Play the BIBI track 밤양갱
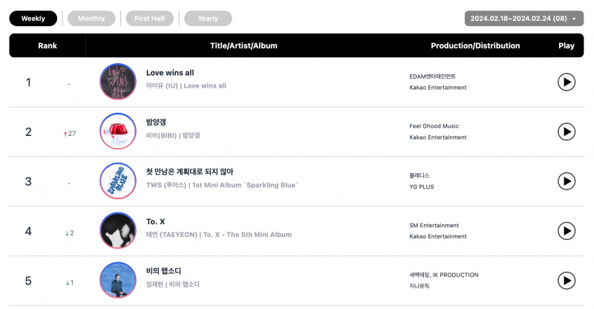This screenshot has height=309, width=594. (x=567, y=131)
